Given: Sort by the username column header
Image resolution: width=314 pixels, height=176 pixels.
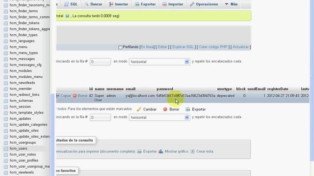Looking at the screenshot, I should [x=115, y=89].
